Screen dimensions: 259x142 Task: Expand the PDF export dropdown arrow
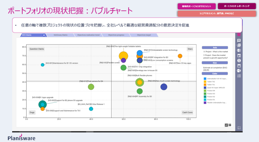(x=237, y=45)
